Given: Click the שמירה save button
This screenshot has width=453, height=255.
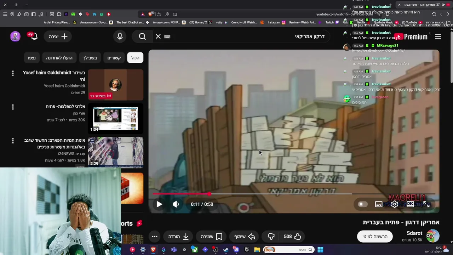Looking at the screenshot, I should [212, 237].
